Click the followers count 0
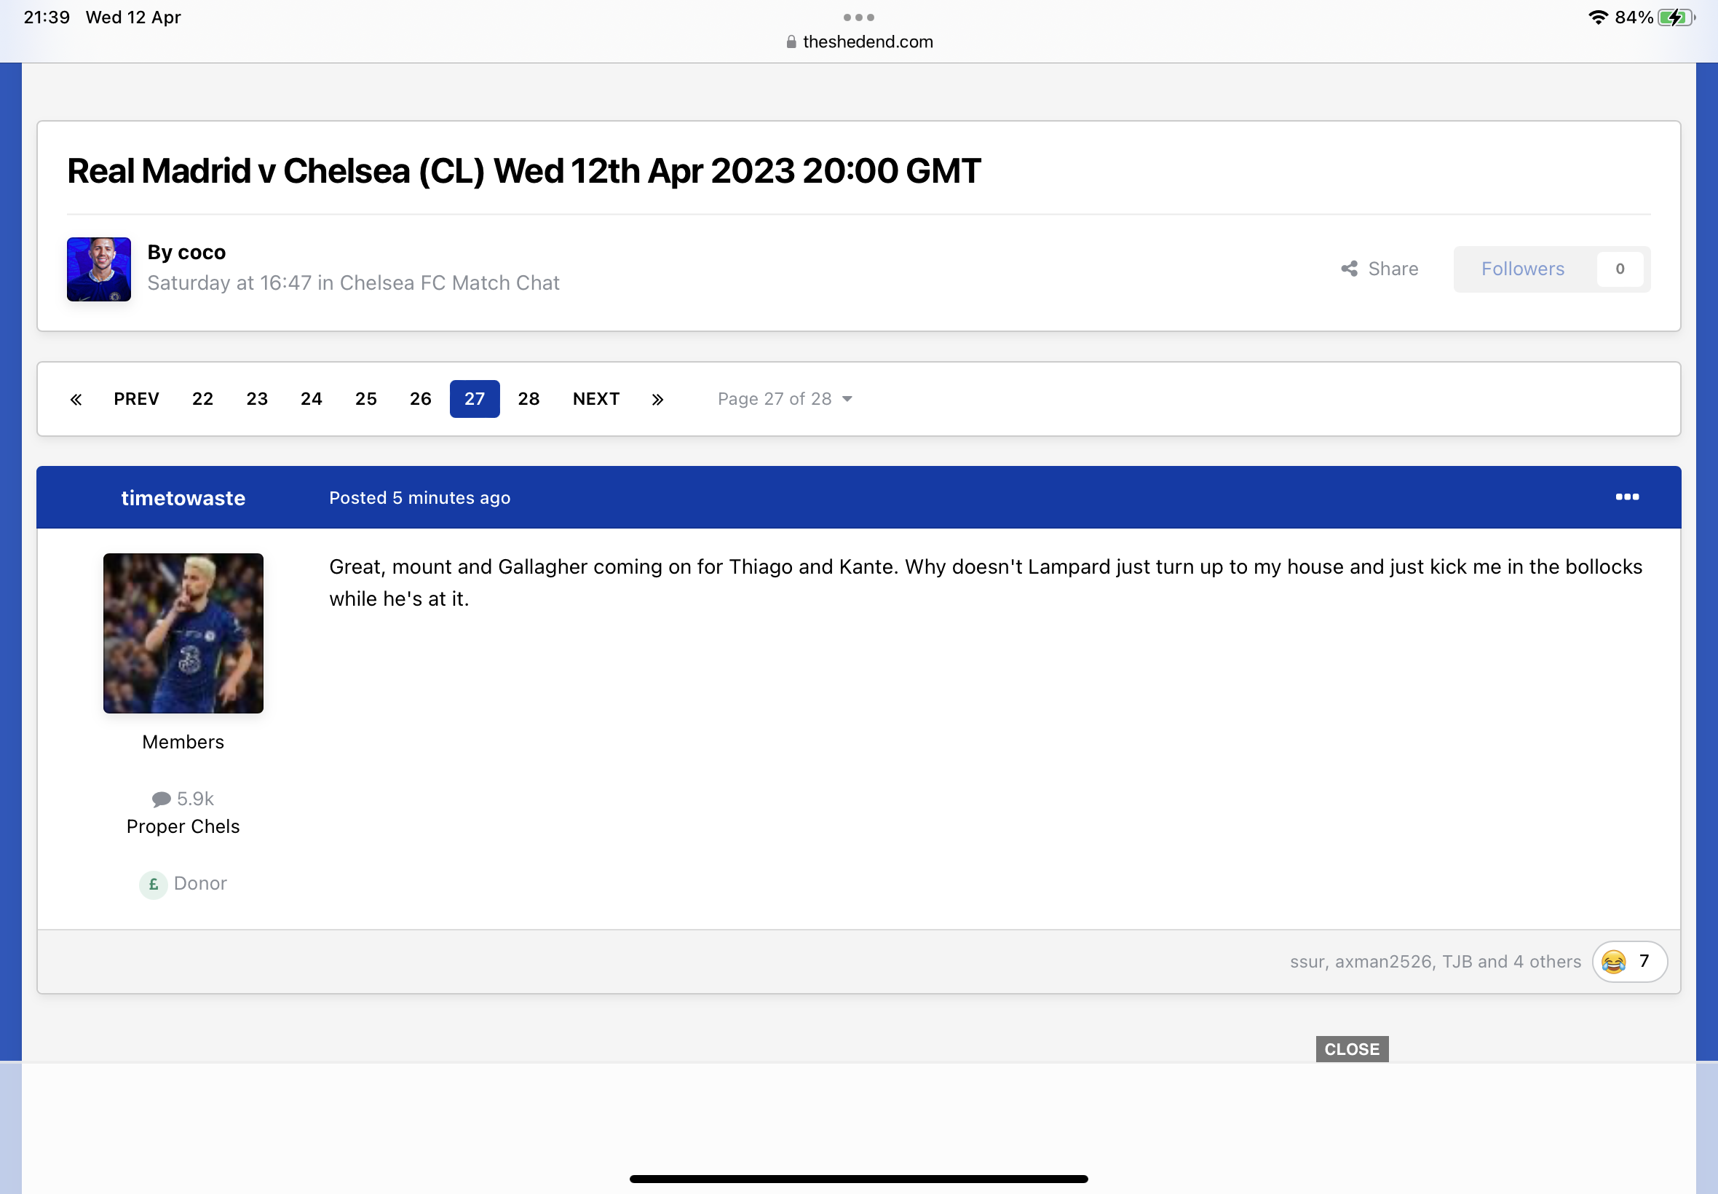Image resolution: width=1718 pixels, height=1194 pixels. tap(1619, 269)
